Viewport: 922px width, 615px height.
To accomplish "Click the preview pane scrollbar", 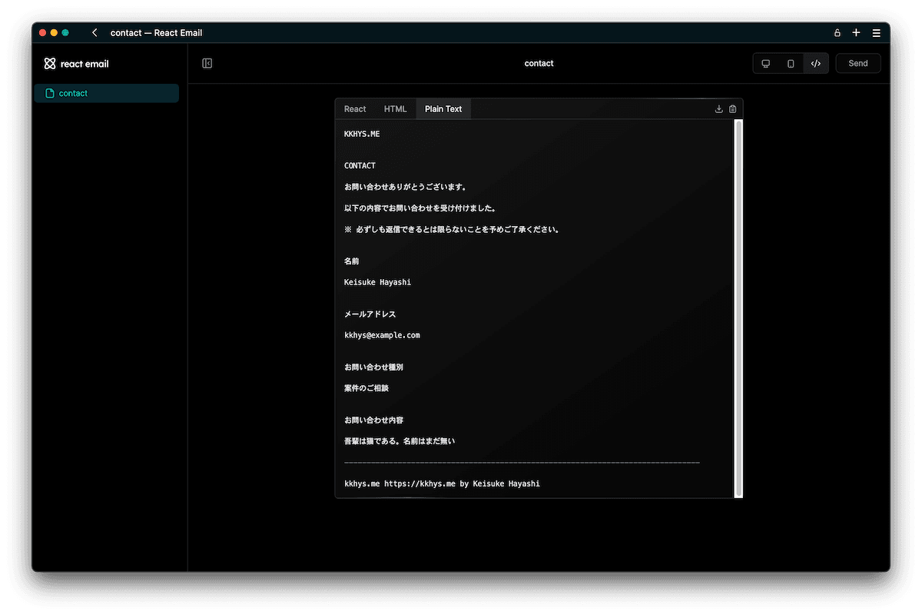I will [x=737, y=307].
